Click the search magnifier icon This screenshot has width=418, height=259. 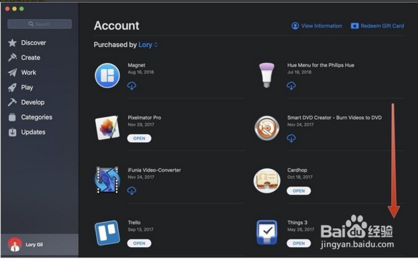click(x=31, y=24)
